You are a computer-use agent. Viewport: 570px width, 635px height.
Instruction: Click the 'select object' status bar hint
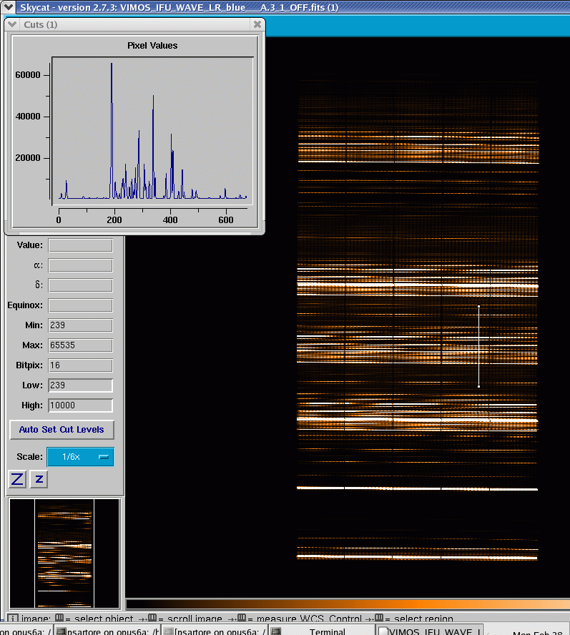click(104, 619)
